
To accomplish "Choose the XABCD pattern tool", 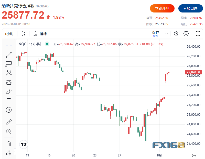I will [9, 73].
